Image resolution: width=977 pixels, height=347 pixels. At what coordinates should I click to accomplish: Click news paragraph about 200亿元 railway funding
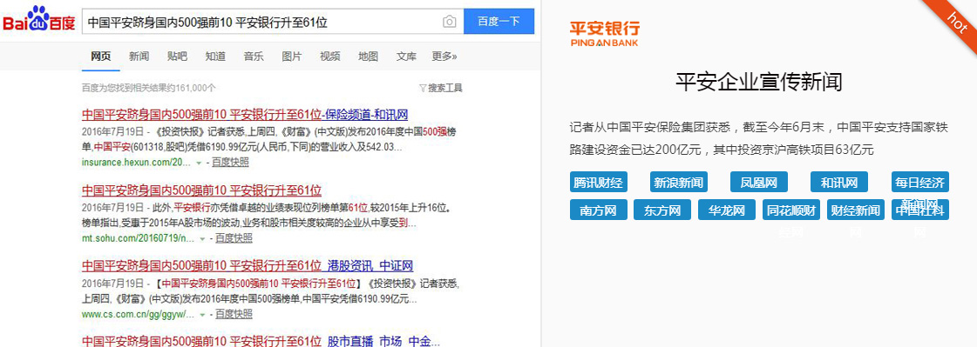[759, 138]
